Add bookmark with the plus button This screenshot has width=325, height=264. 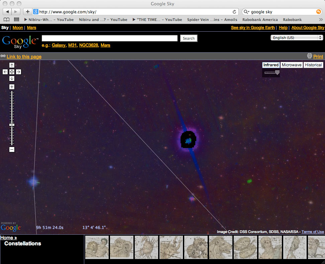[x=27, y=12]
